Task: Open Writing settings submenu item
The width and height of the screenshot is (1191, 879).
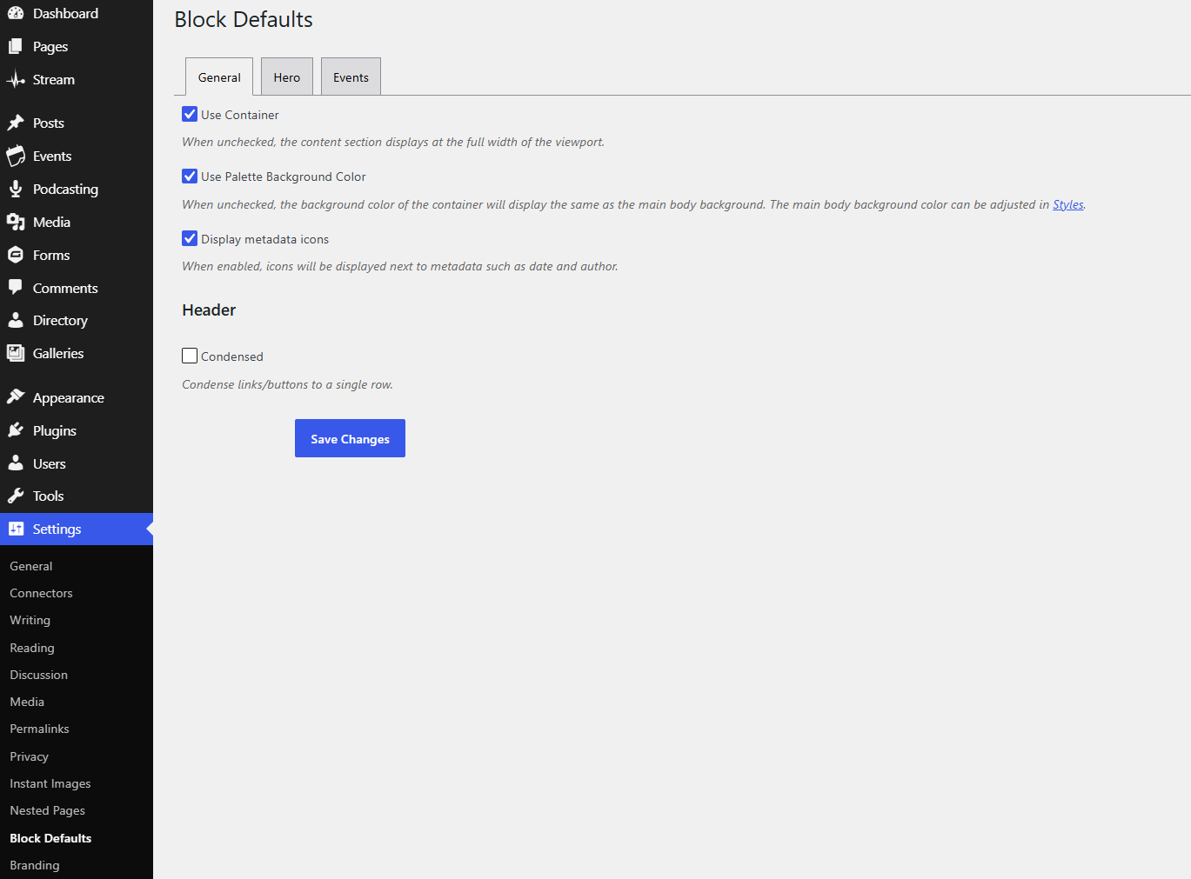Action: pyautogui.click(x=30, y=620)
